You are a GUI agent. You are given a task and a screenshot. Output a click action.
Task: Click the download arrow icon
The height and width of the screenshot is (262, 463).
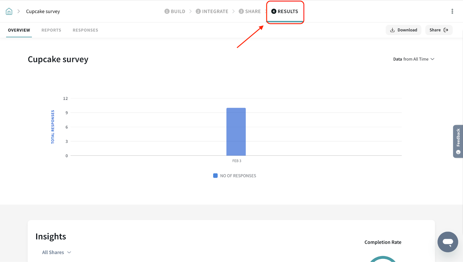click(x=392, y=30)
